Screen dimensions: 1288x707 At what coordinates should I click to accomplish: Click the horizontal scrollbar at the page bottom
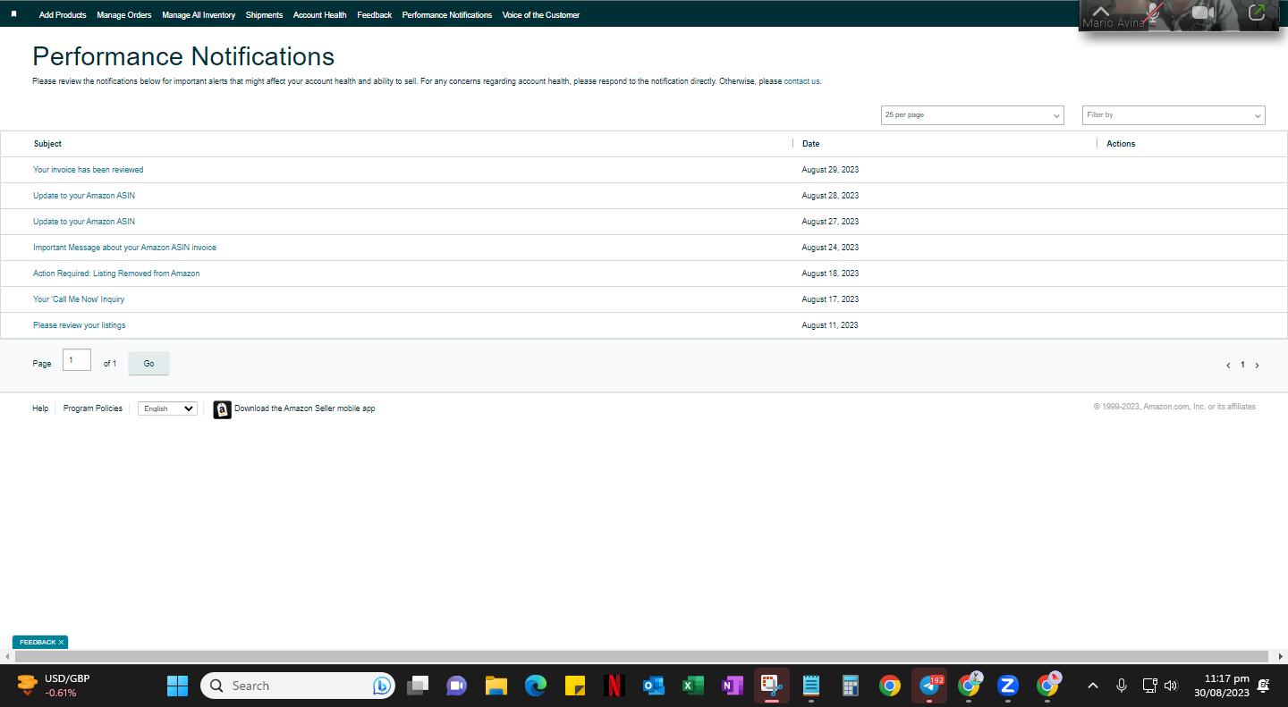[641, 656]
